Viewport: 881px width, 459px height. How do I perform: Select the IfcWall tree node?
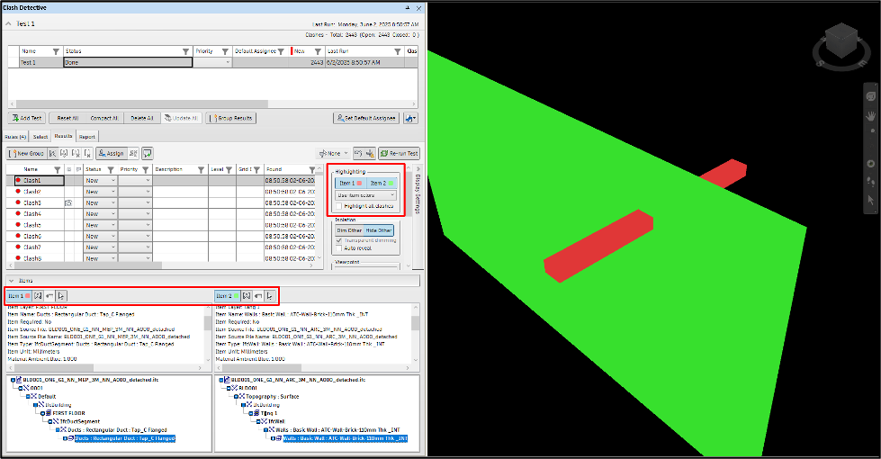point(276,421)
